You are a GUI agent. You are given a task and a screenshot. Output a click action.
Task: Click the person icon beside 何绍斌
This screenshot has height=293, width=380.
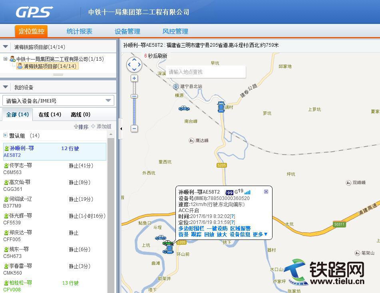click(6, 199)
